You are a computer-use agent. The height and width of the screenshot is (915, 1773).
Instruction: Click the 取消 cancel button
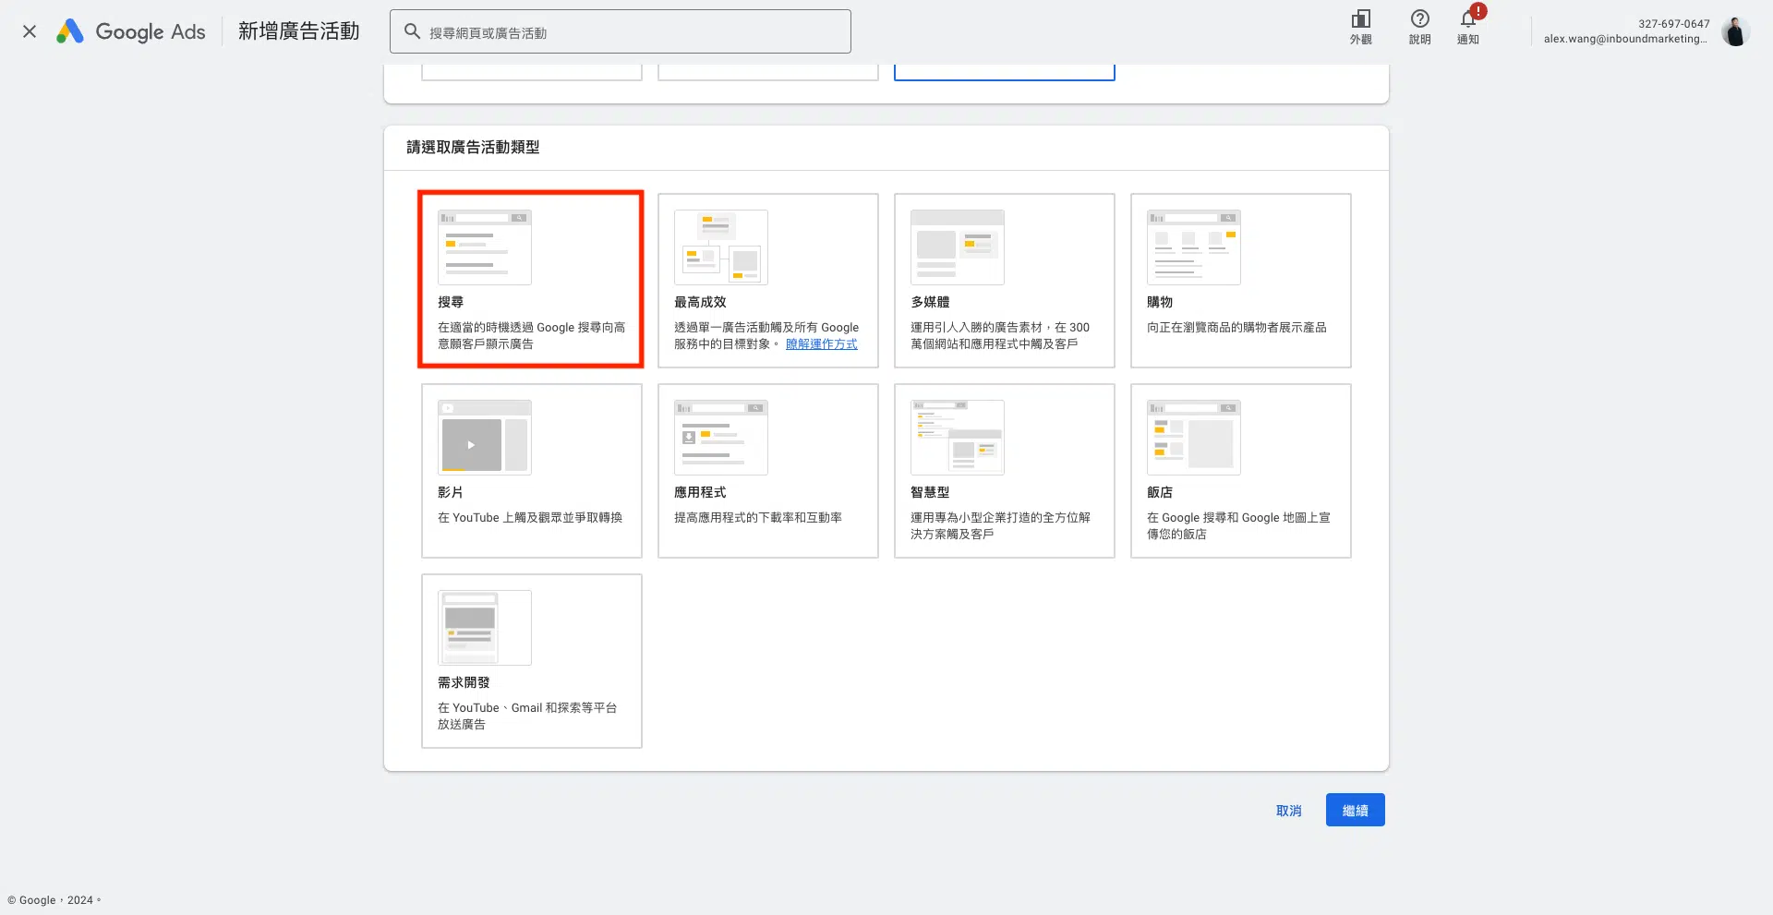coord(1288,810)
